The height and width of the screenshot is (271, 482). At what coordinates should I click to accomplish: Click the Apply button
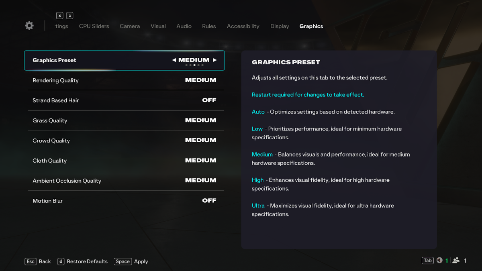[141, 261]
